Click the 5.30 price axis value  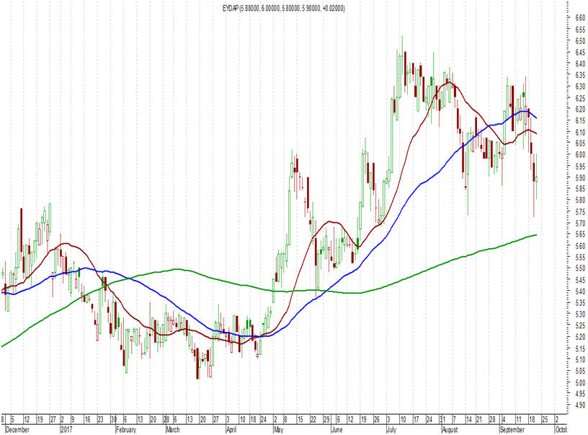click(580, 314)
